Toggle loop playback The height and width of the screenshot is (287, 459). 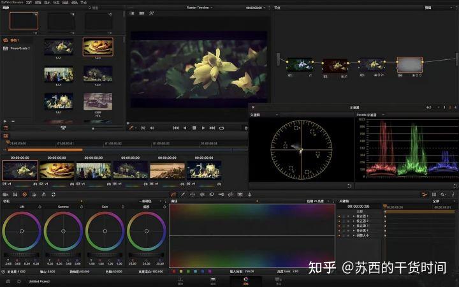(x=222, y=128)
